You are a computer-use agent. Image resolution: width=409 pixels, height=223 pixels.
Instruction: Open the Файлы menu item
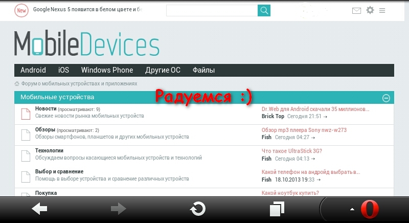click(203, 70)
